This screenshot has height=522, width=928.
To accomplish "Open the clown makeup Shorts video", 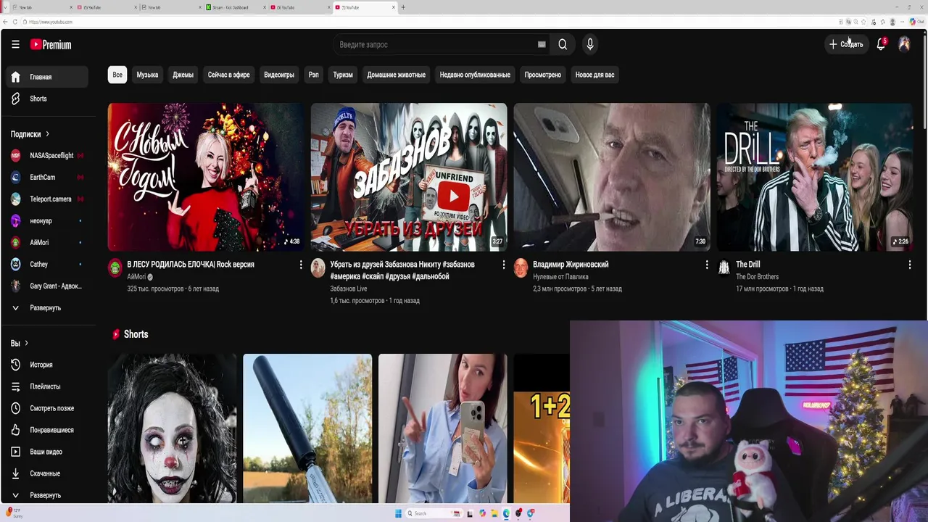I will pos(172,428).
